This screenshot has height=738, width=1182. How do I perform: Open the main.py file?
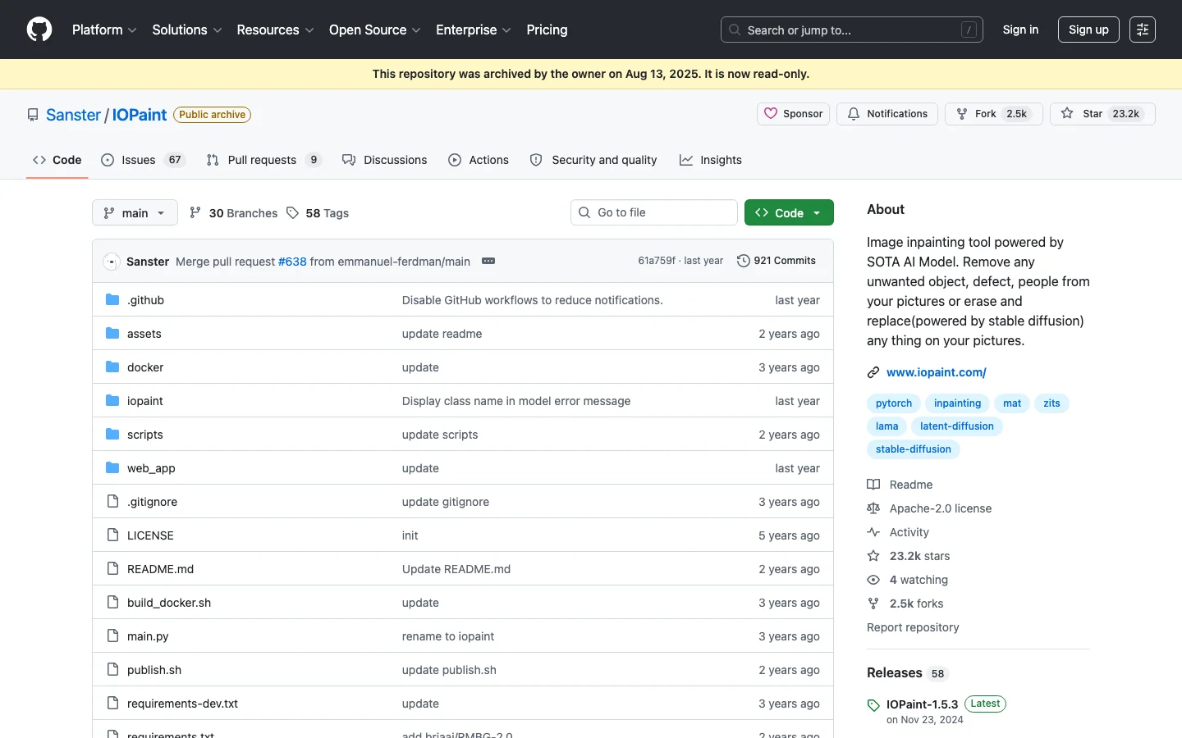click(x=148, y=636)
